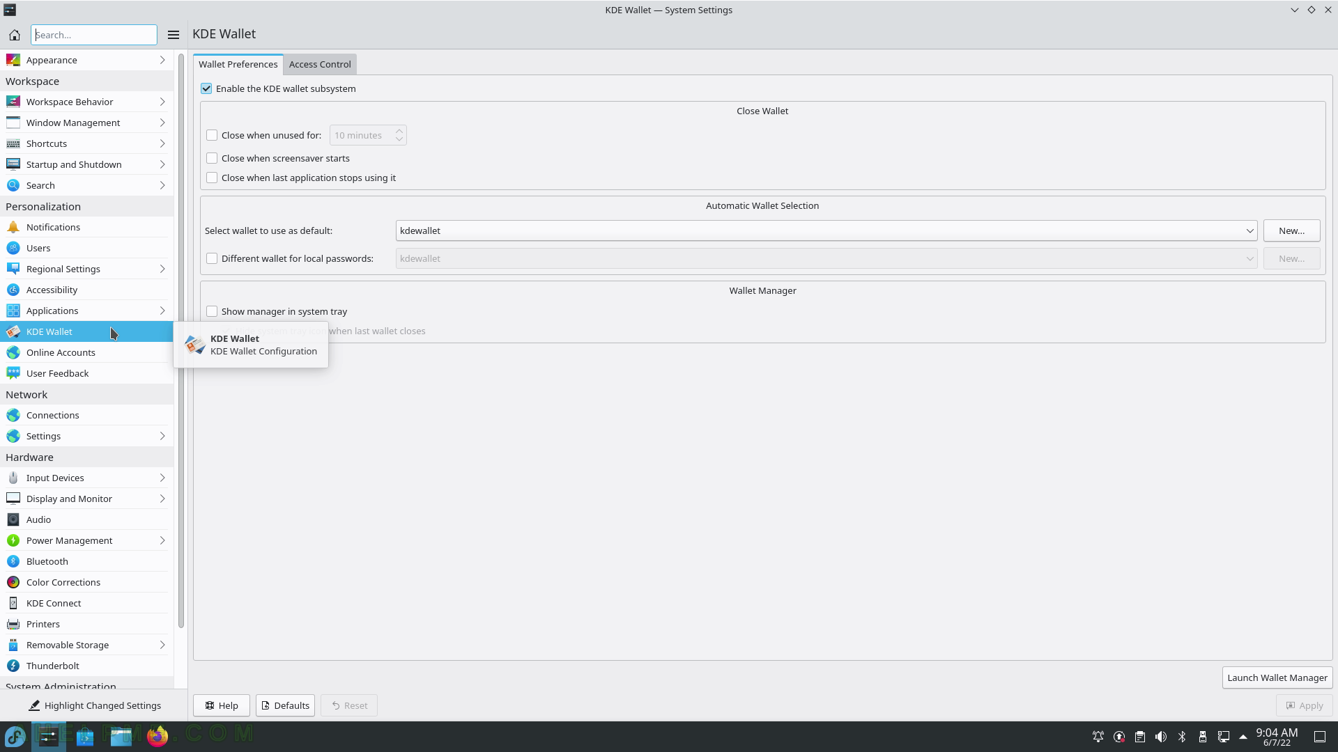The height and width of the screenshot is (752, 1338).
Task: Click the clipboard icon in system tray
Action: [x=1140, y=737]
